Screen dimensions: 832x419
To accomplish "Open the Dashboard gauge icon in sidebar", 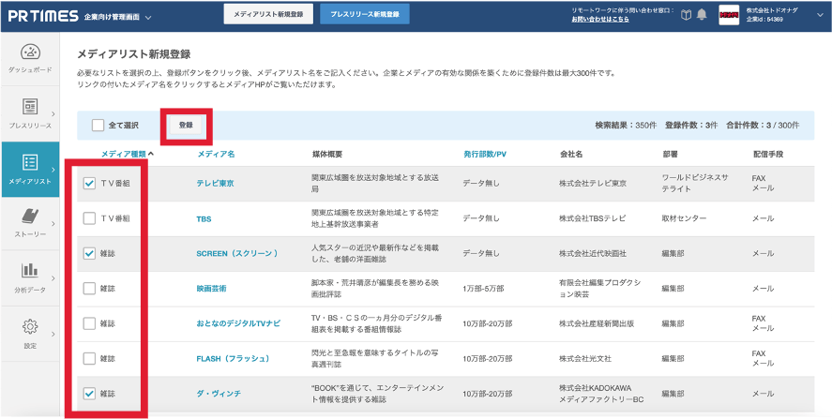I will pos(30,53).
